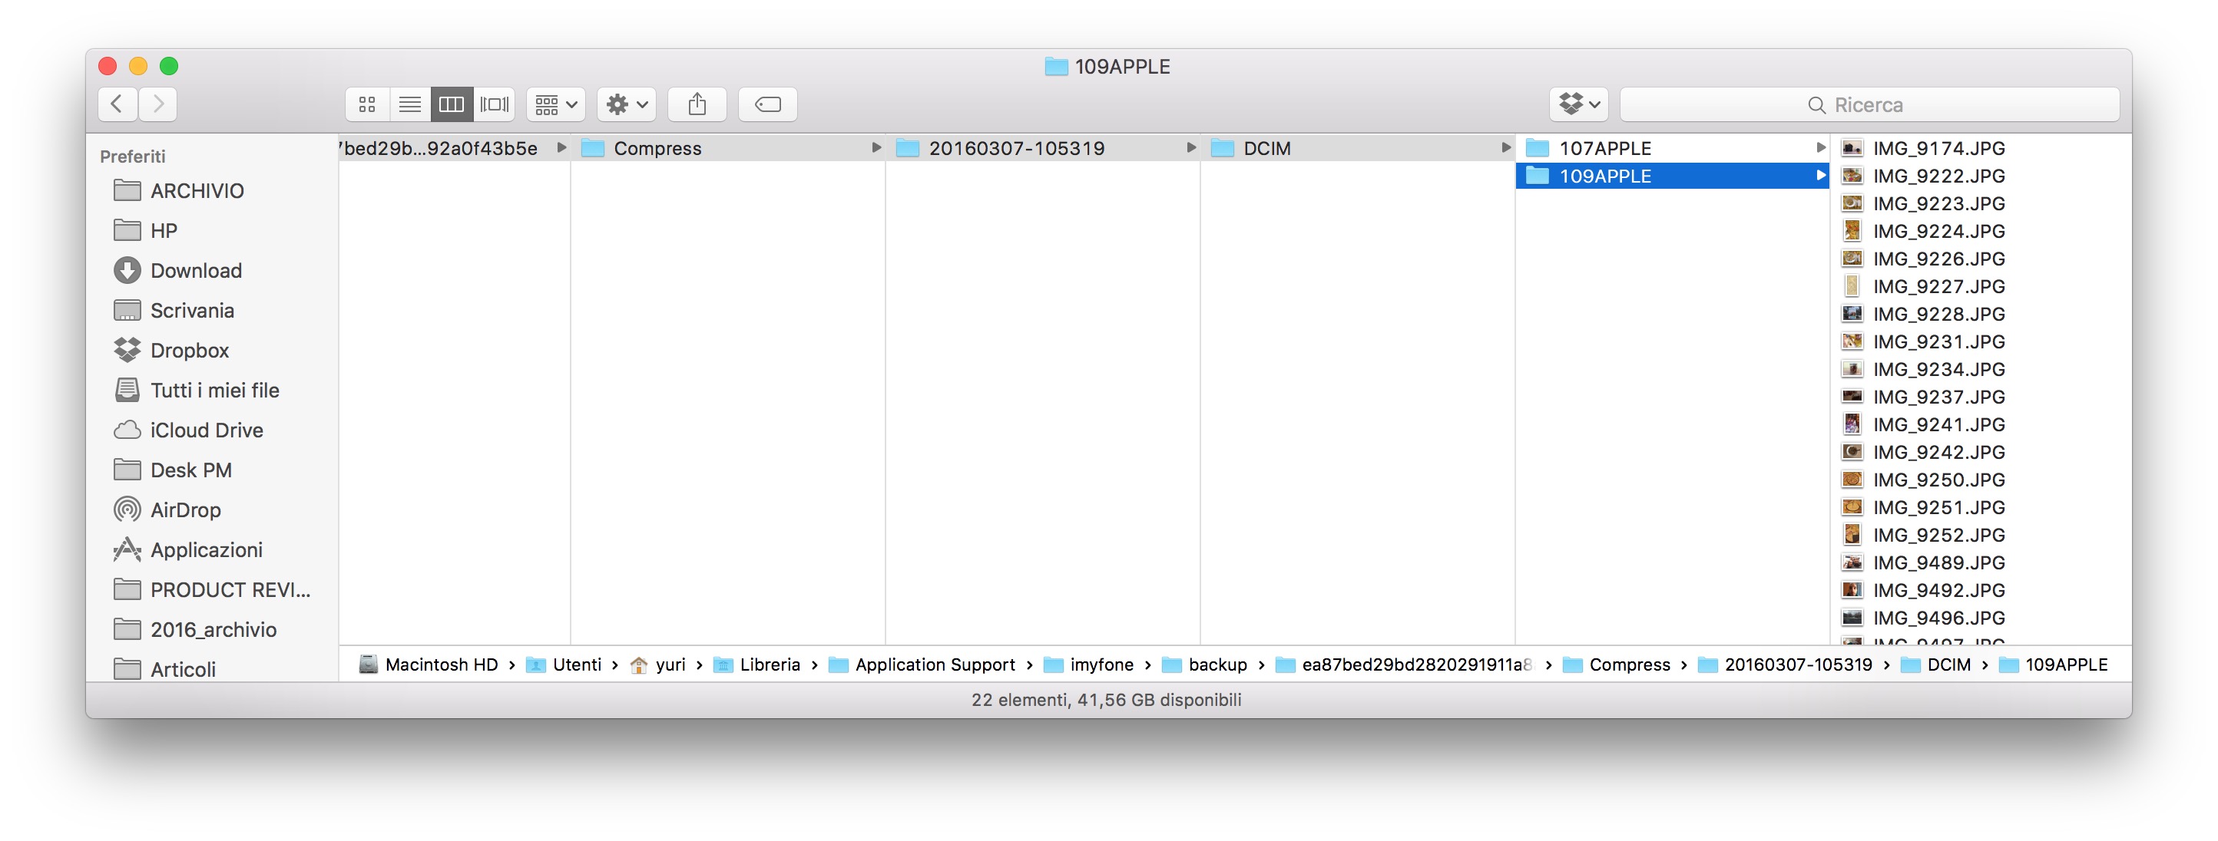Screen dimensions: 2218x841
Task: Select iCloud Drive in the sidebar
Action: point(206,430)
